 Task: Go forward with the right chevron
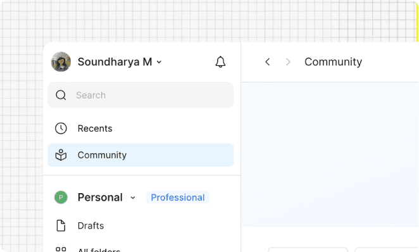pos(288,62)
